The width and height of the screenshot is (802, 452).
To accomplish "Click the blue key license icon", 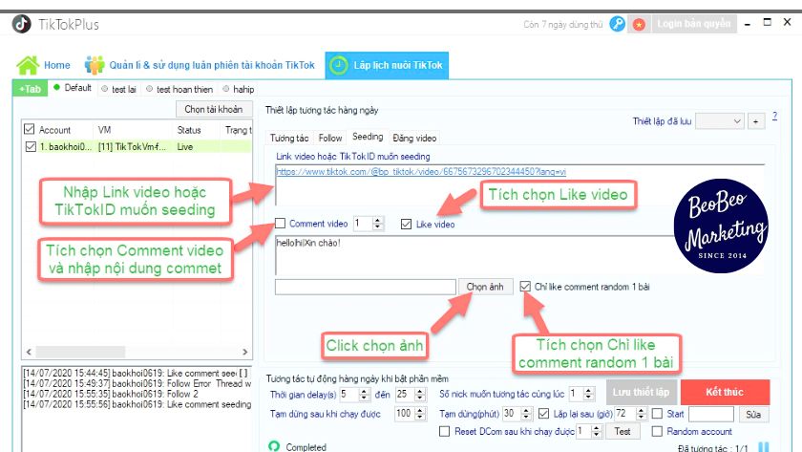I will [618, 24].
